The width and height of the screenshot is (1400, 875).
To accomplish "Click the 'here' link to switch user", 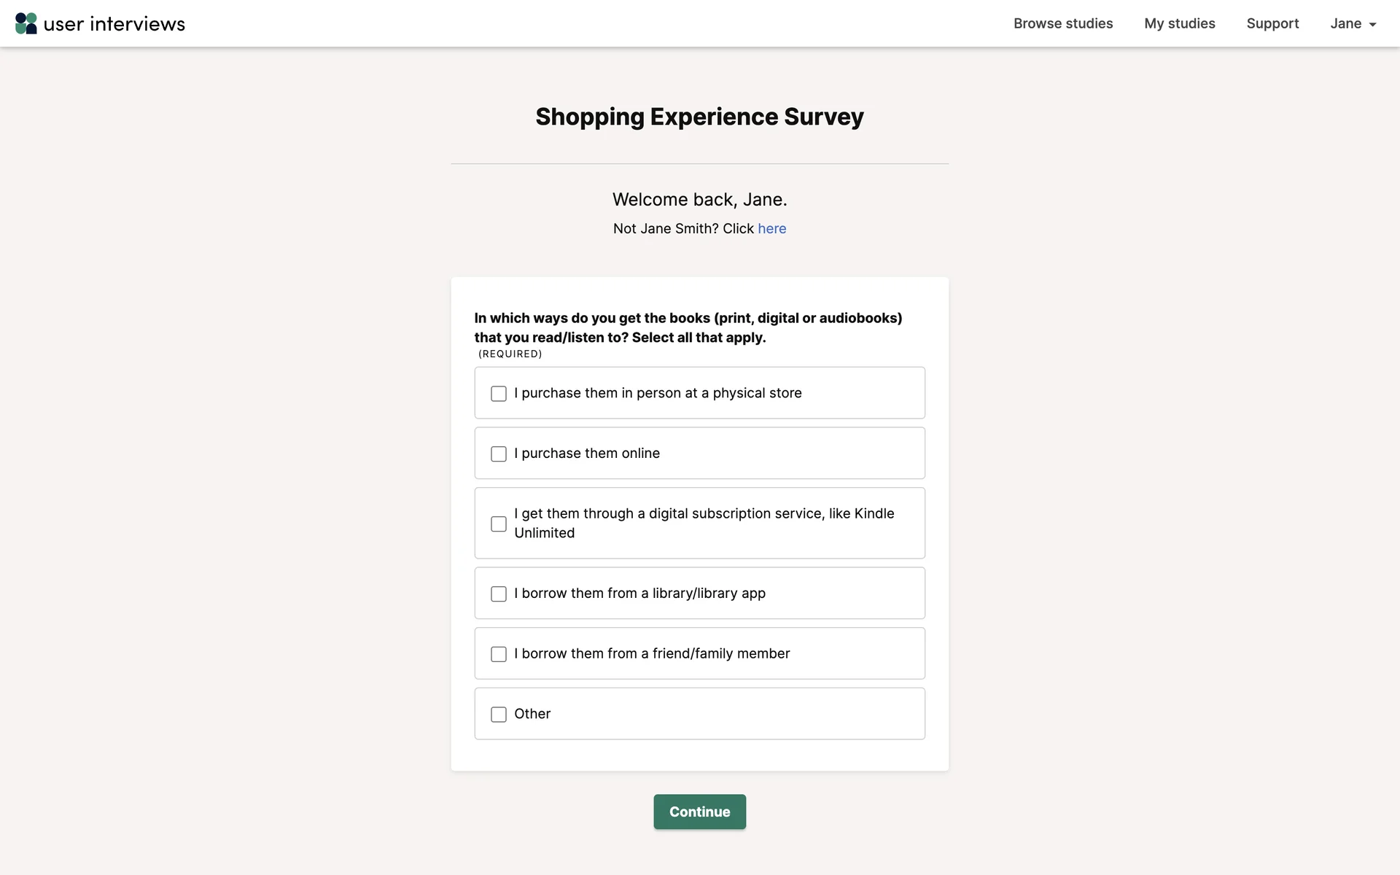I will click(771, 229).
